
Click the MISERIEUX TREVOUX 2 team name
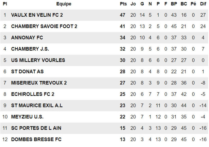pyautogui.click(x=39, y=83)
